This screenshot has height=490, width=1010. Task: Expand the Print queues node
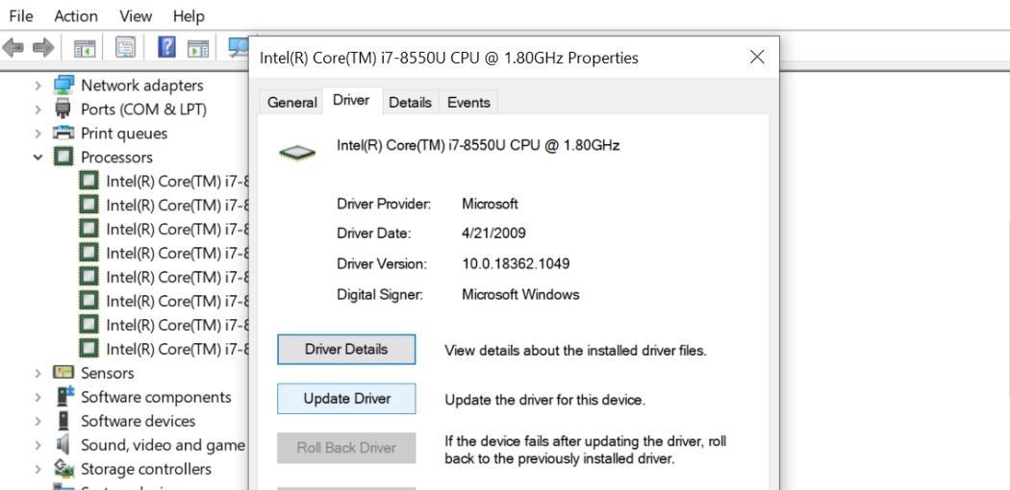pos(38,134)
